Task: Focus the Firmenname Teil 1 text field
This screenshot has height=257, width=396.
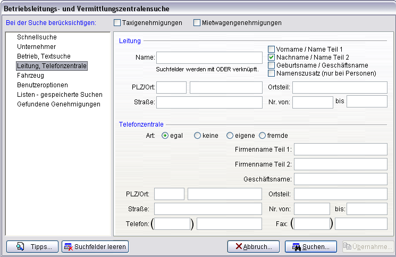Action: (341, 150)
